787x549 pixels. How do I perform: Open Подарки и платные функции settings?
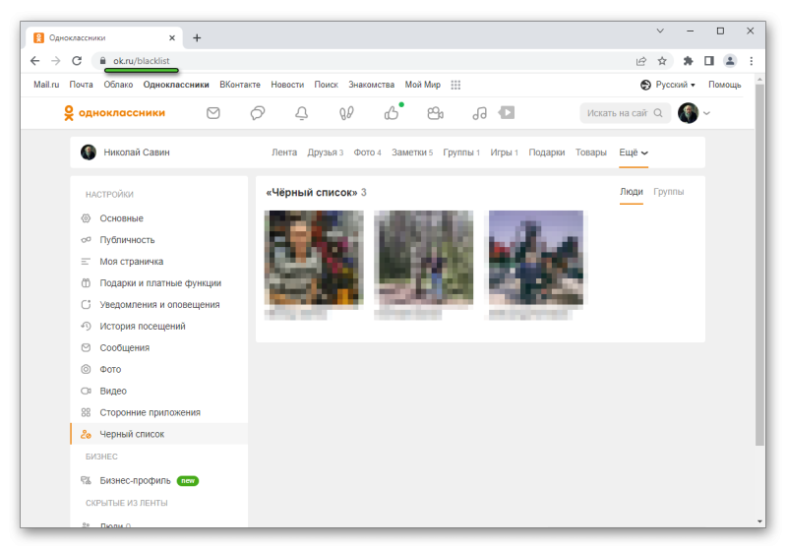(159, 283)
